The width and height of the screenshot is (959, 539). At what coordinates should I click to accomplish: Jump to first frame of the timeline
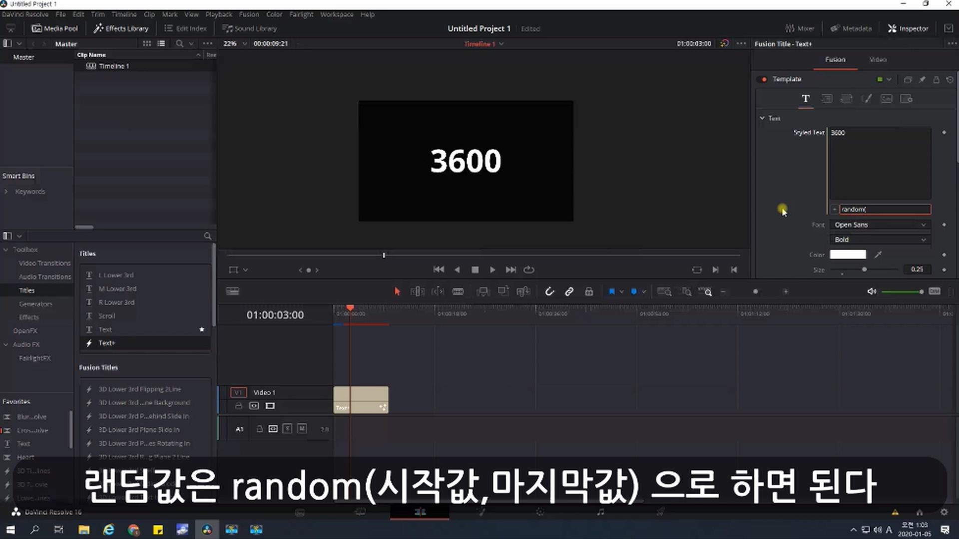pyautogui.click(x=439, y=269)
